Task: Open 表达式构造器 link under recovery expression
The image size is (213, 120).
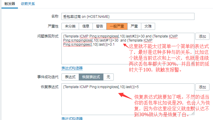Action: 72,118
